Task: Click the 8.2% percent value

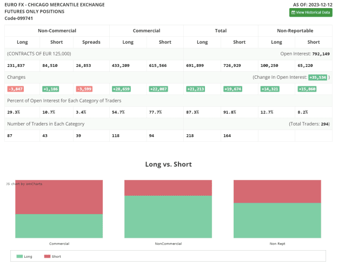Action: coord(303,112)
